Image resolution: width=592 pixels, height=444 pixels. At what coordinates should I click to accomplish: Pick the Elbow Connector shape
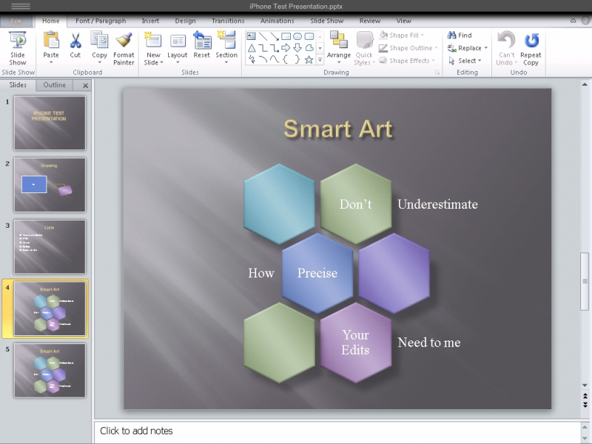click(x=263, y=48)
